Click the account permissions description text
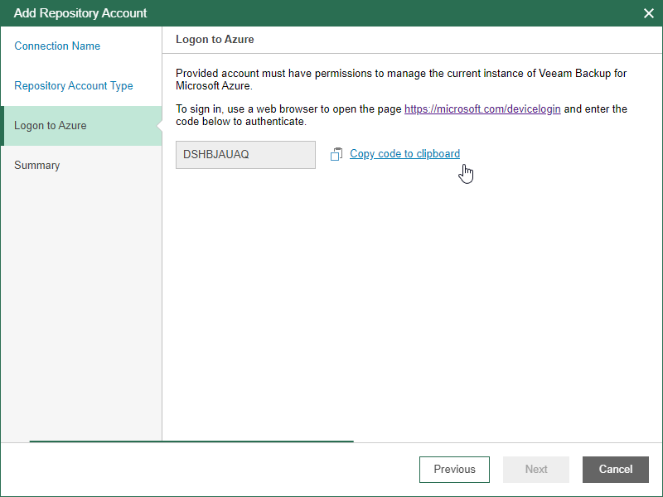The image size is (663, 497). pos(401,80)
